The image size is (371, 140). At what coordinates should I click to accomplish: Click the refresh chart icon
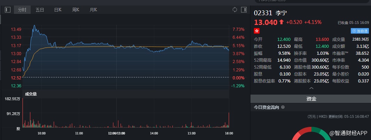coord(235,10)
